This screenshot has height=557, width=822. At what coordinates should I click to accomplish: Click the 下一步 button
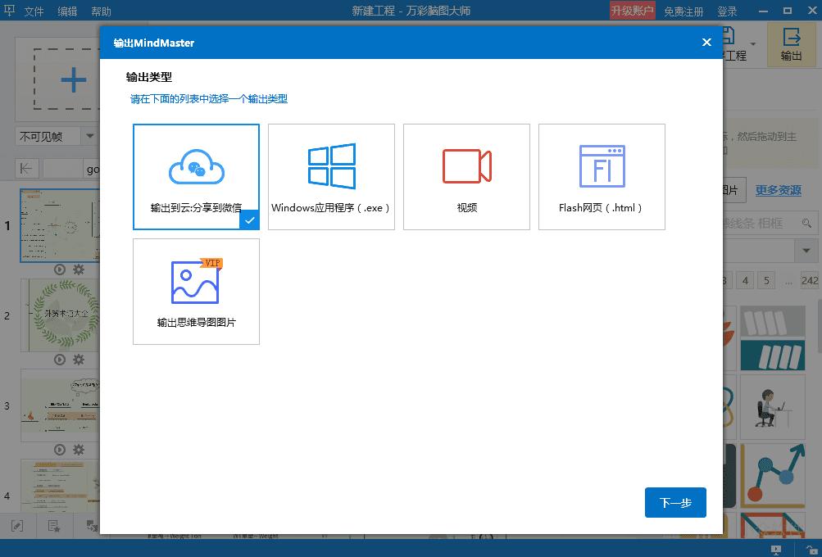click(675, 503)
